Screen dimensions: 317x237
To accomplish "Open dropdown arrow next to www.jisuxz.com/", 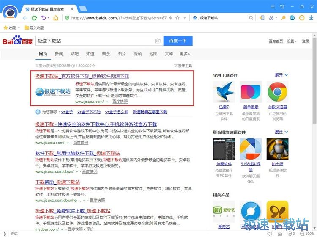I will coord(107,102).
